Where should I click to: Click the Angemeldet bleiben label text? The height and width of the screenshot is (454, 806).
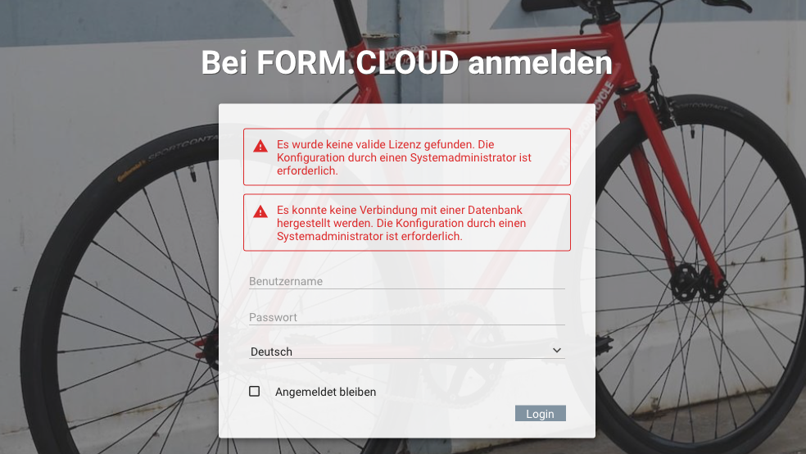[325, 392]
